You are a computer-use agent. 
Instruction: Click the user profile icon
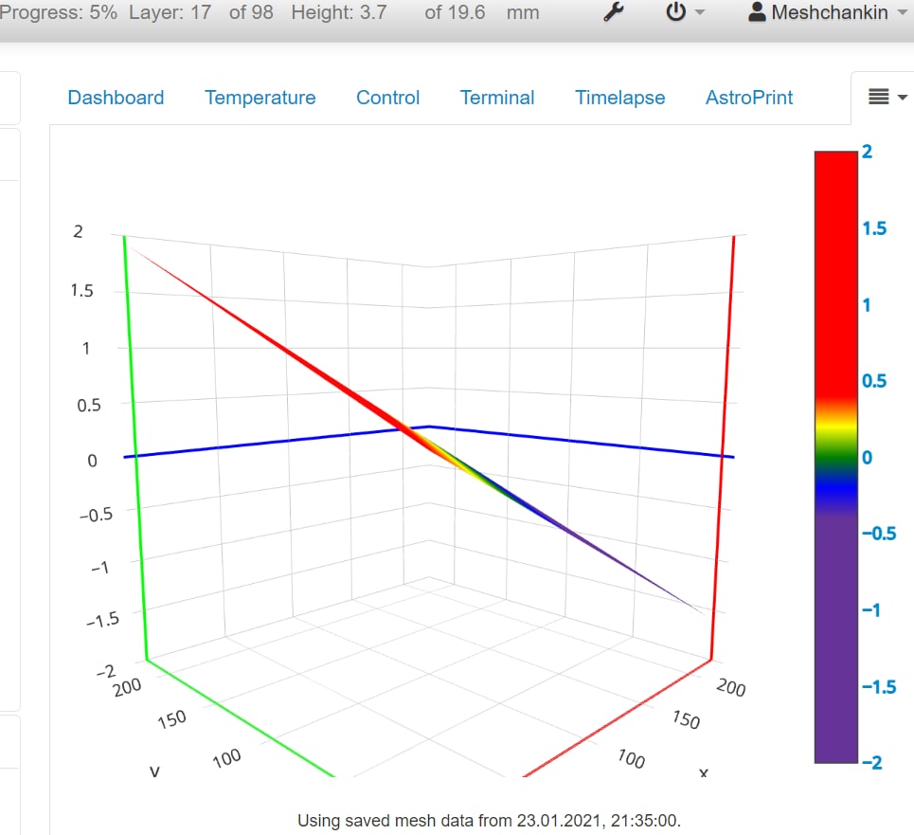pos(757,11)
